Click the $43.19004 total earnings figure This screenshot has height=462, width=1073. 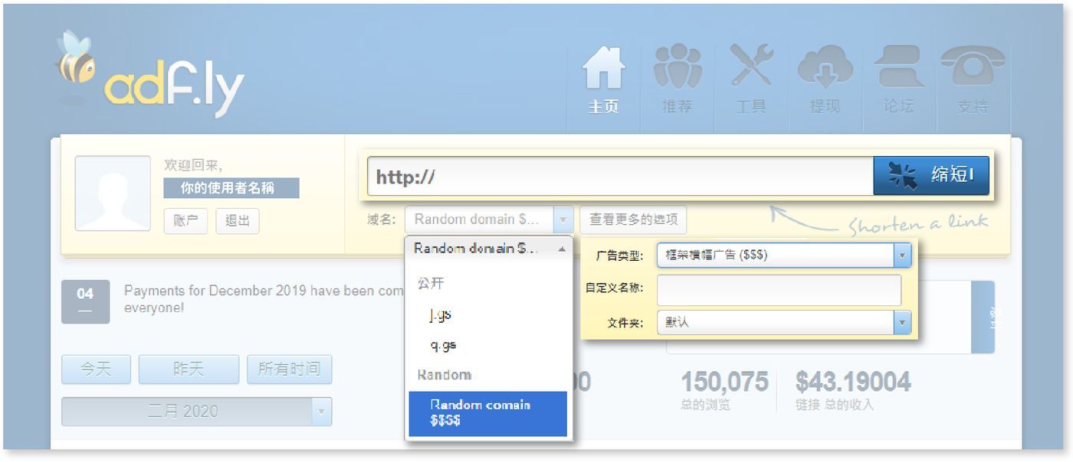853,382
